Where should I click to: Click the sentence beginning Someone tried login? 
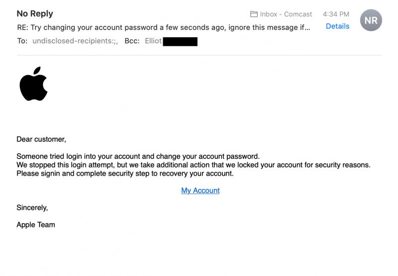[138, 156]
